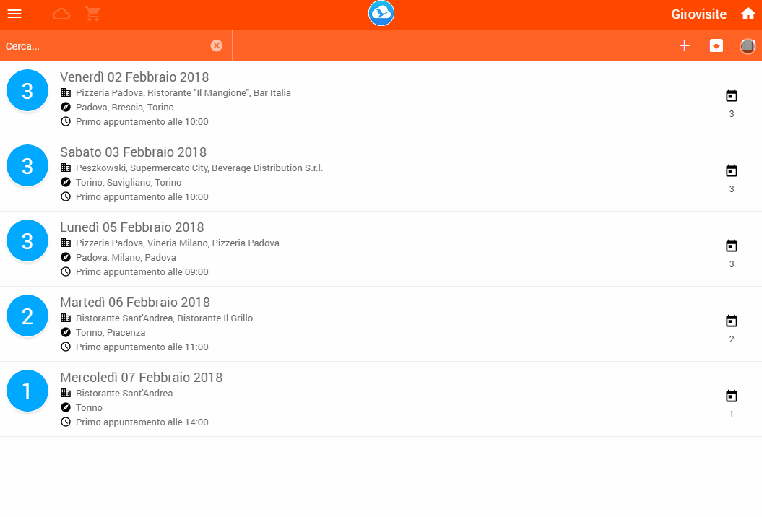This screenshot has height=517, width=762.
Task: Open Venerdì 02 Febbraio 2018 entry
Action: (381, 99)
